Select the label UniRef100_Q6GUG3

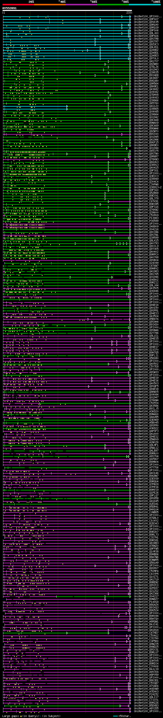tap(146, 162)
